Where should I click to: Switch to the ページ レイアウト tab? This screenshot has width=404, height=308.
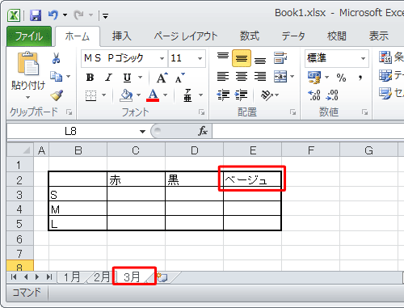pyautogui.click(x=186, y=36)
